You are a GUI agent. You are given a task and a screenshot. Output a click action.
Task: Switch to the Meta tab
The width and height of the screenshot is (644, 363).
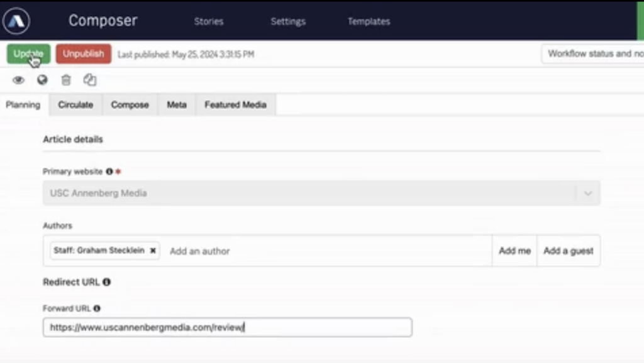click(177, 105)
